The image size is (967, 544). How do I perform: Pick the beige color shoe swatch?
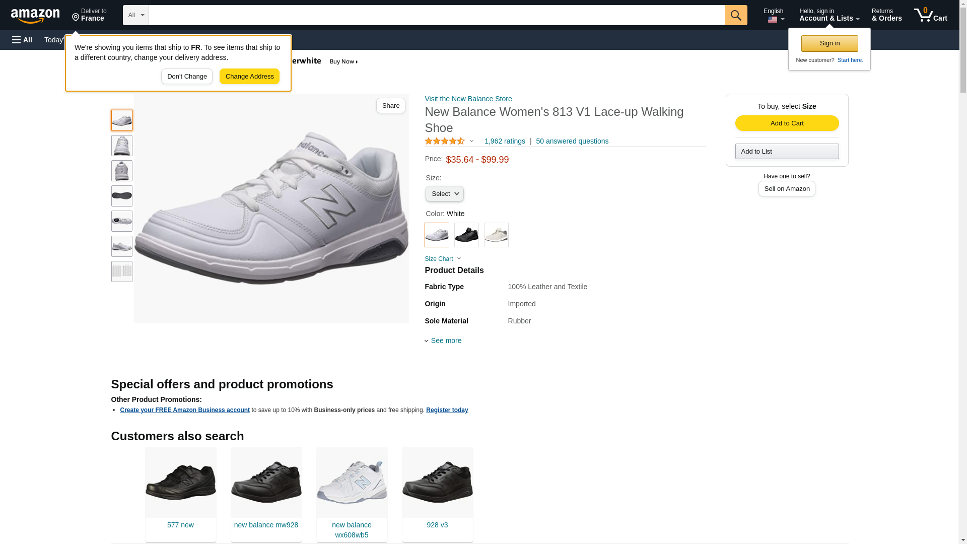pyautogui.click(x=496, y=235)
